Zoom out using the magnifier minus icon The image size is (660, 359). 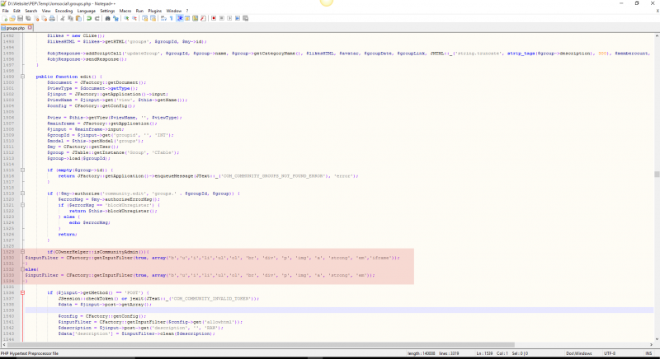[x=134, y=18]
